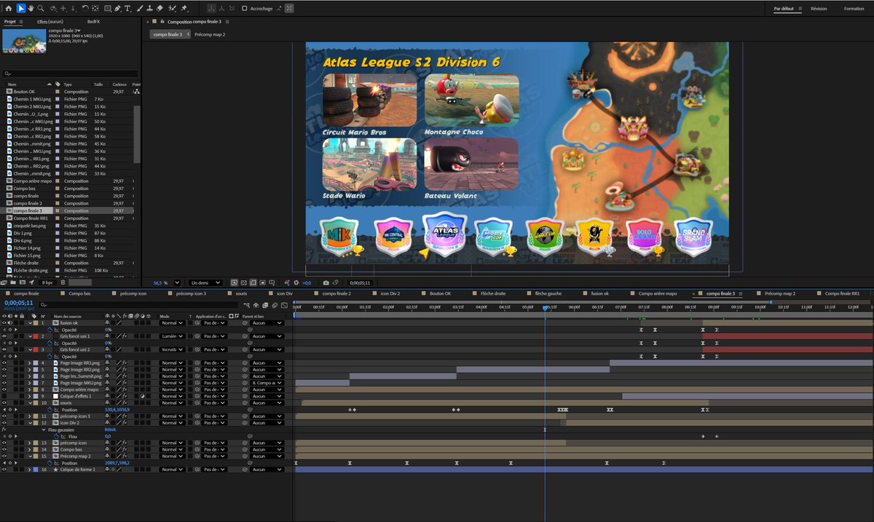Image resolution: width=874 pixels, height=522 pixels.
Task: Switch to Bouton OK timeline tab
Action: pyautogui.click(x=440, y=293)
